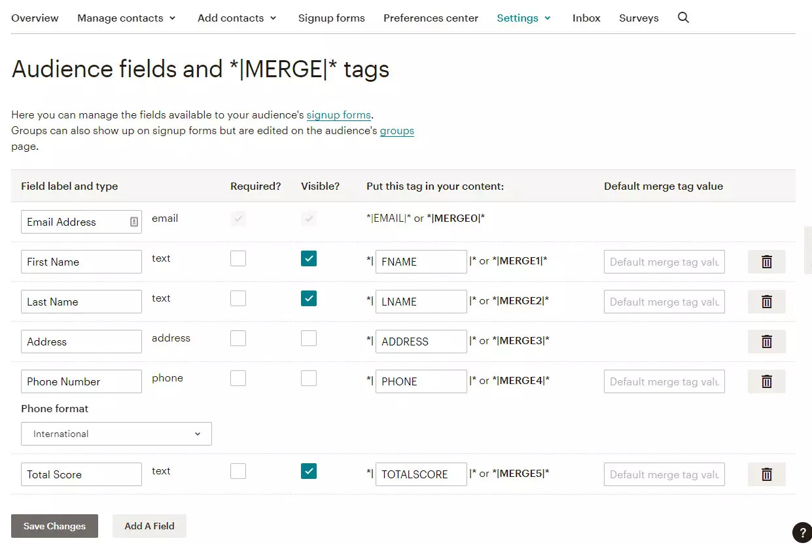The image size is (812, 545).
Task: Toggle Visible checkbox for First Name
Action: click(x=309, y=258)
